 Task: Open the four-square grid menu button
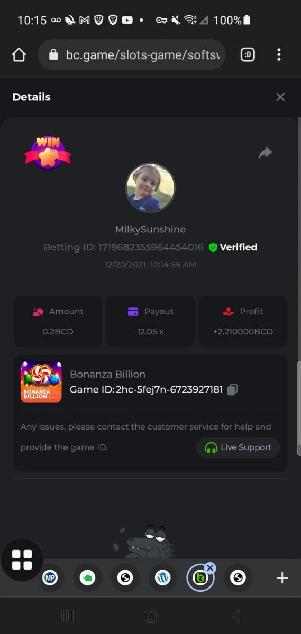[x=22, y=560]
